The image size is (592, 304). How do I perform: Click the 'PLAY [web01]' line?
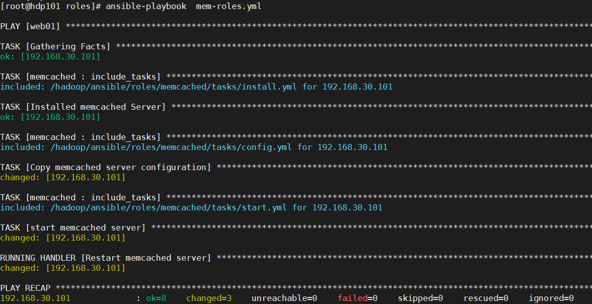30,27
